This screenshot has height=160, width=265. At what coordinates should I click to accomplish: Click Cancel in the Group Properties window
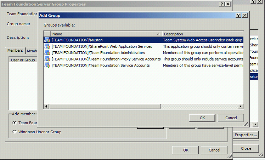[x=214, y=150]
